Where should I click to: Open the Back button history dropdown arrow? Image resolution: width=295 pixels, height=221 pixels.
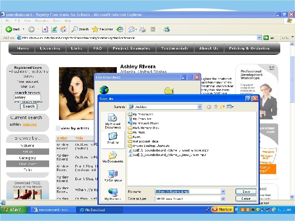pyautogui.click(x=23, y=29)
